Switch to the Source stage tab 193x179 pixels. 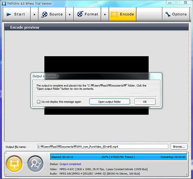[52, 14]
